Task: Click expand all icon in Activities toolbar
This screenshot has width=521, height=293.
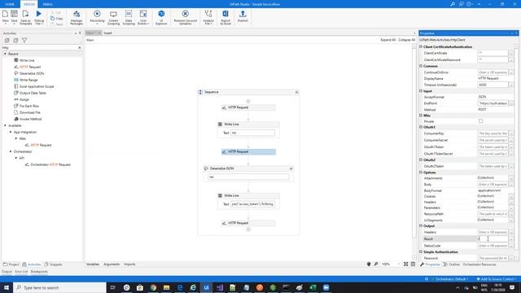Action: tap(7, 40)
